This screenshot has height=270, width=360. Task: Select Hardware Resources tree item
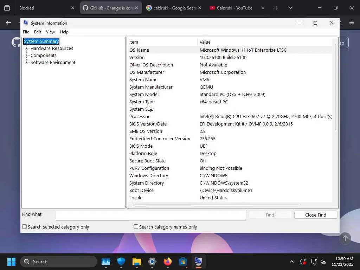52,48
